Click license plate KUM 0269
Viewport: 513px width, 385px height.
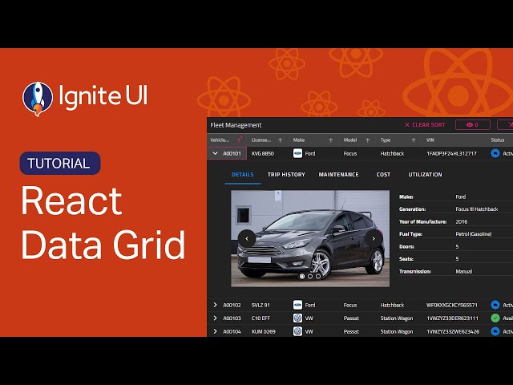point(264,331)
